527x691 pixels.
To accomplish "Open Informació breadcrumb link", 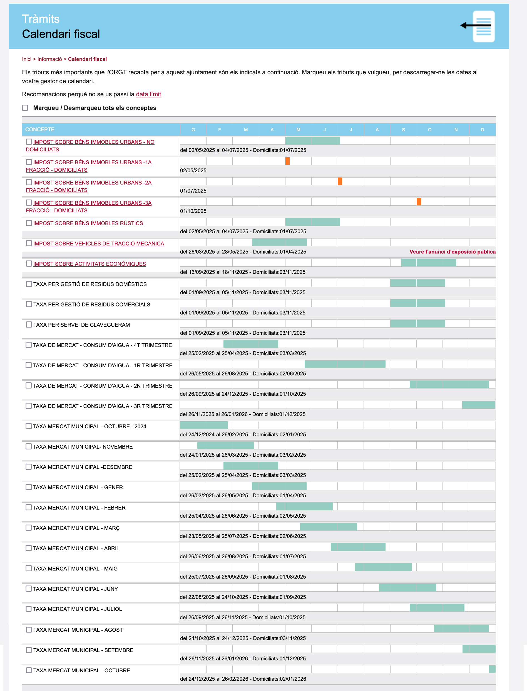I will 49,59.
